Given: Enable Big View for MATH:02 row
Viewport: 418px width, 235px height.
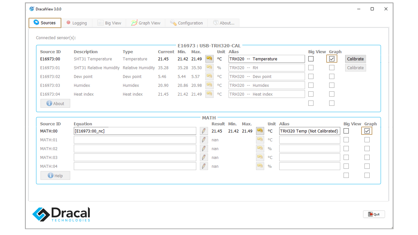Looking at the screenshot, I should (x=346, y=149).
